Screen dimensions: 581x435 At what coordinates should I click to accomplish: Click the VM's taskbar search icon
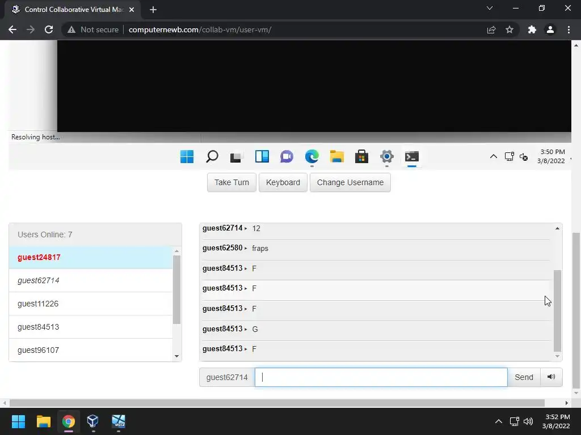[x=212, y=156]
